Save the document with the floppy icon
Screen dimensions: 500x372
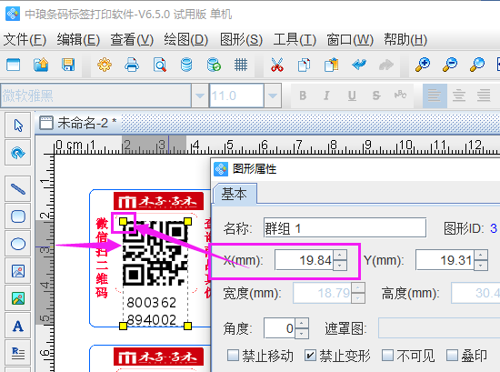pos(68,65)
